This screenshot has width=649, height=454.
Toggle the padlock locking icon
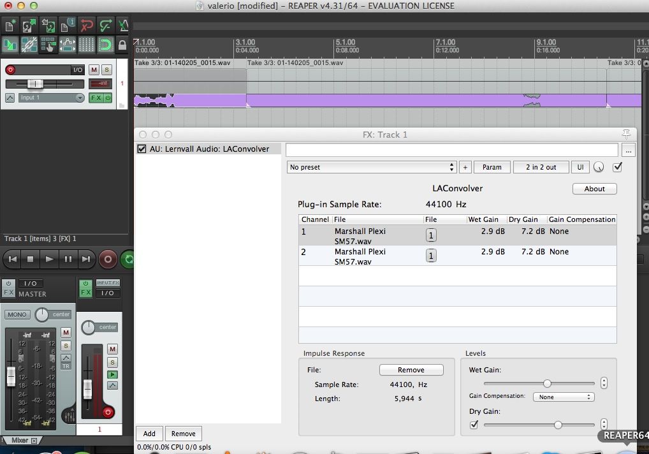coord(122,45)
